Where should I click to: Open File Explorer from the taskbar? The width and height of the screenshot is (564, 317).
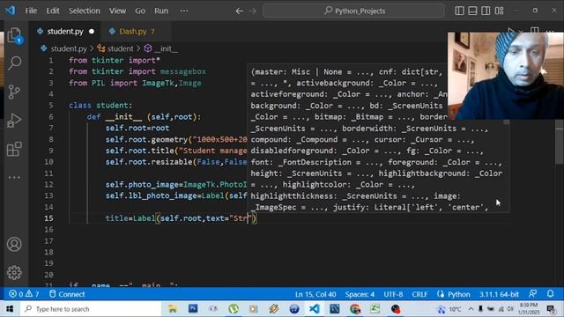click(173, 309)
